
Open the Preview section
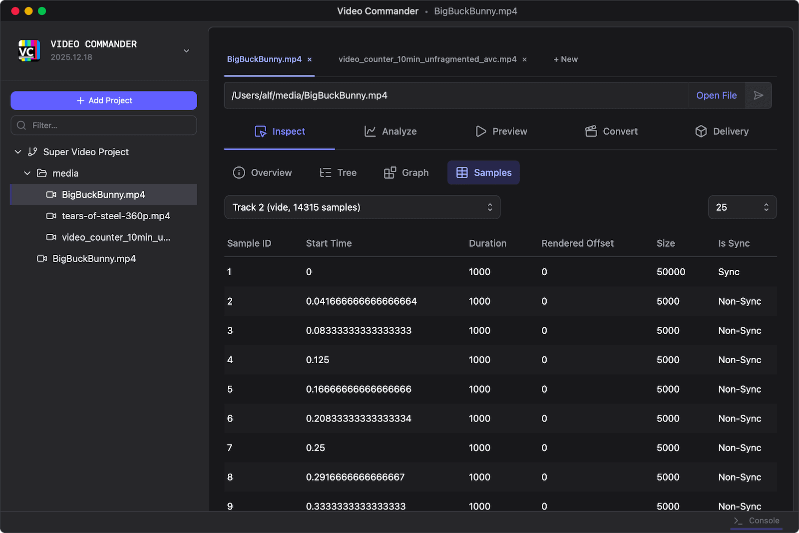click(x=501, y=131)
